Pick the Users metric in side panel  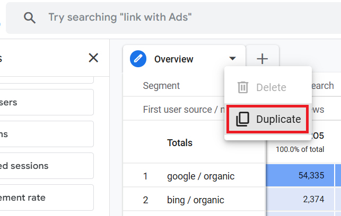47,102
